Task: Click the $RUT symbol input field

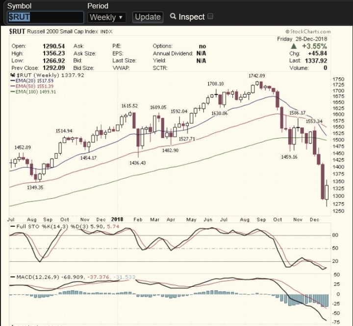Action: tap(46, 17)
